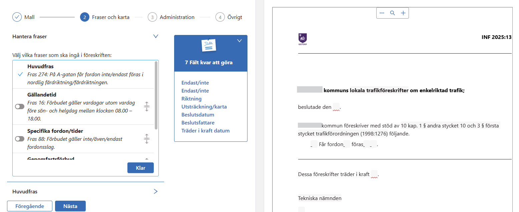The height and width of the screenshot is (212, 519).
Task: Collapse the Hantera fraser section
Action: point(155,36)
